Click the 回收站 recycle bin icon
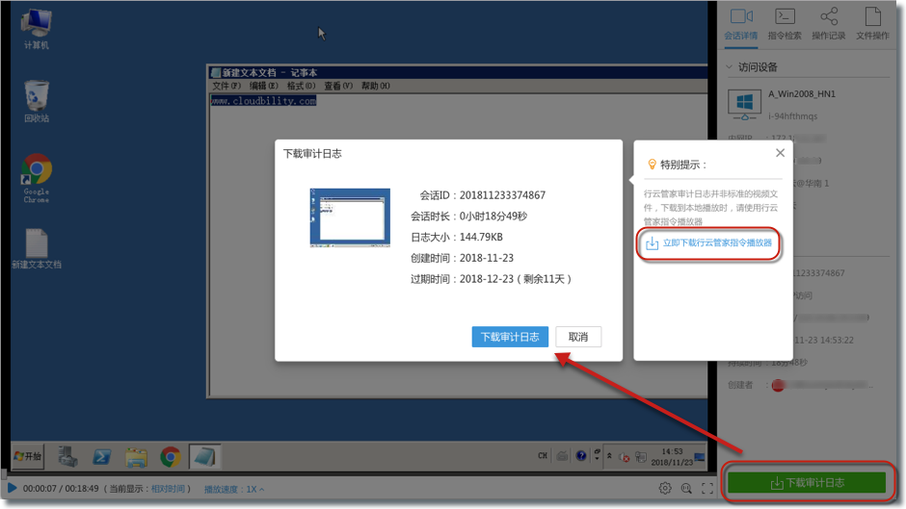The image size is (906, 509). click(x=36, y=102)
